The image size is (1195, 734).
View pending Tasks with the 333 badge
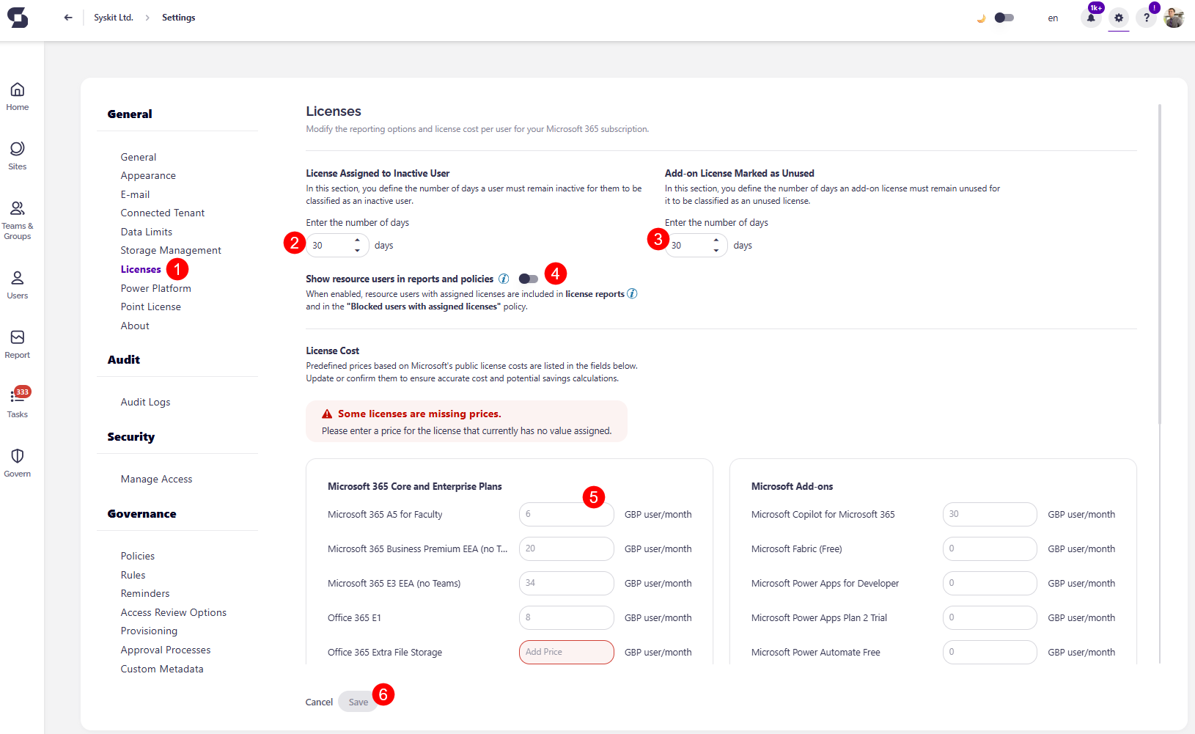pyautogui.click(x=17, y=403)
